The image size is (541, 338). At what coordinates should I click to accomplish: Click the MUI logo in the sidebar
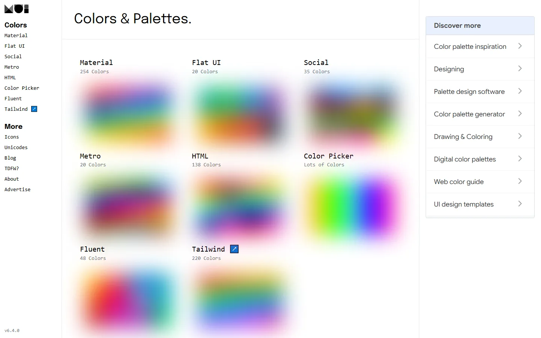pyautogui.click(x=17, y=9)
